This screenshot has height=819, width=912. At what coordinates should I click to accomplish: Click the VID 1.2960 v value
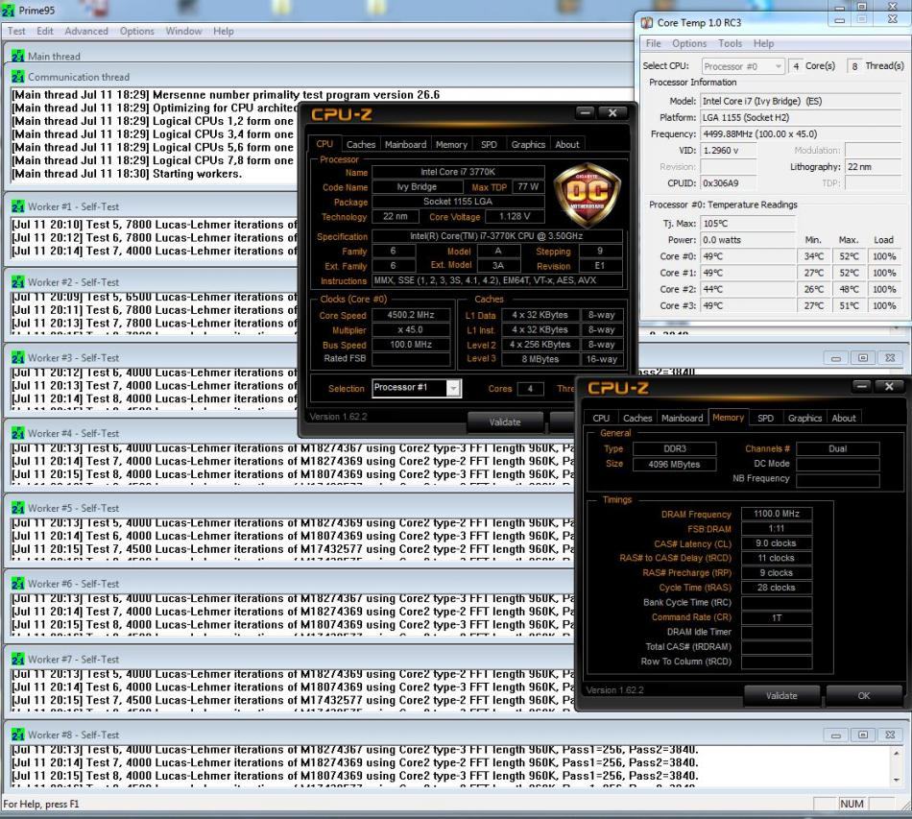(x=729, y=150)
